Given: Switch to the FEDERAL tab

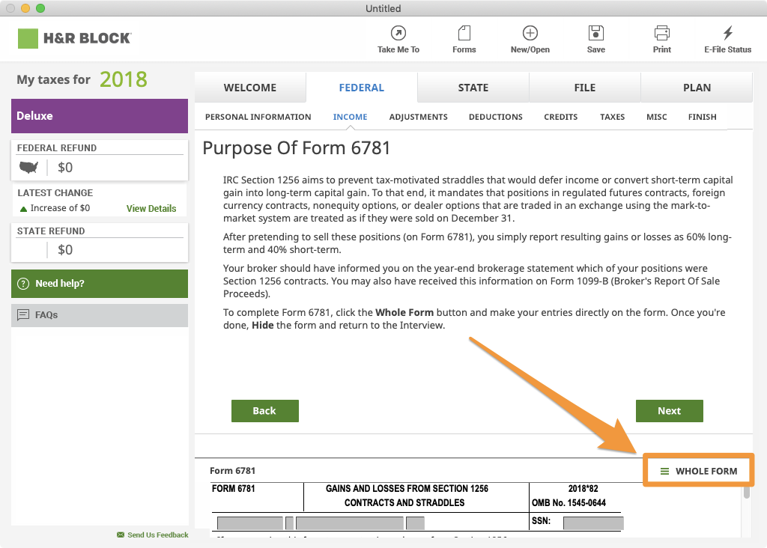Looking at the screenshot, I should pos(362,87).
